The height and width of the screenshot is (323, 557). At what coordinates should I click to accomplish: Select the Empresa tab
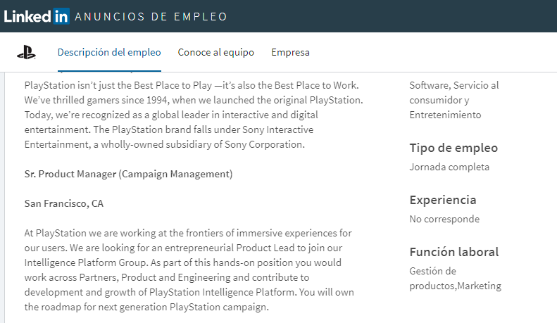[x=290, y=52]
